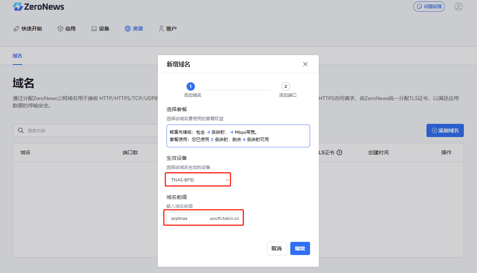Click the cube icon beside 应用
477x273 pixels.
click(60, 29)
